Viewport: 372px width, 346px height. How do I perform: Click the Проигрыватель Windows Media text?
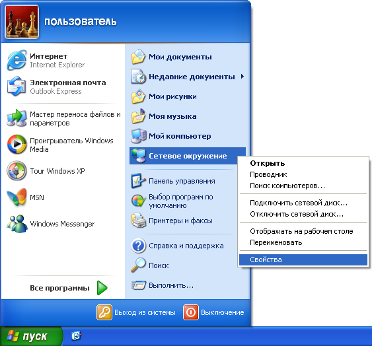click(71, 145)
